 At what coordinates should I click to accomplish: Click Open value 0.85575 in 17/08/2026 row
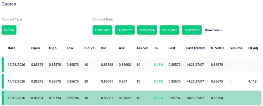[37, 65]
